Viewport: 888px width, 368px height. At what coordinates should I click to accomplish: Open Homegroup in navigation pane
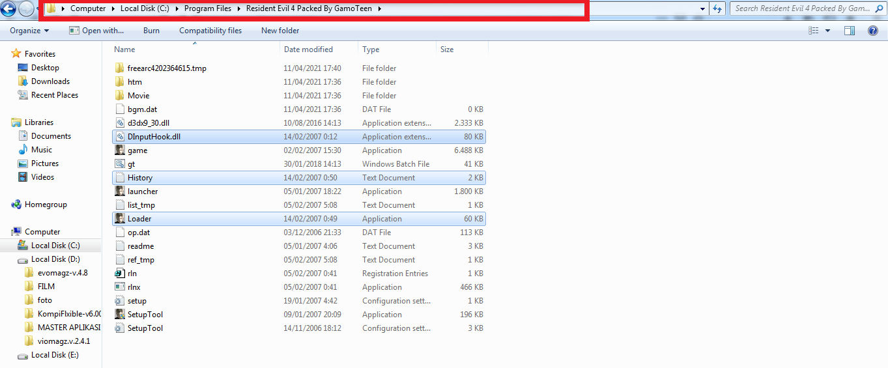[x=46, y=205]
